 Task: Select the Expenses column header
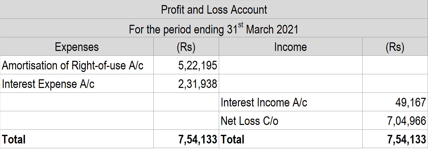77,47
